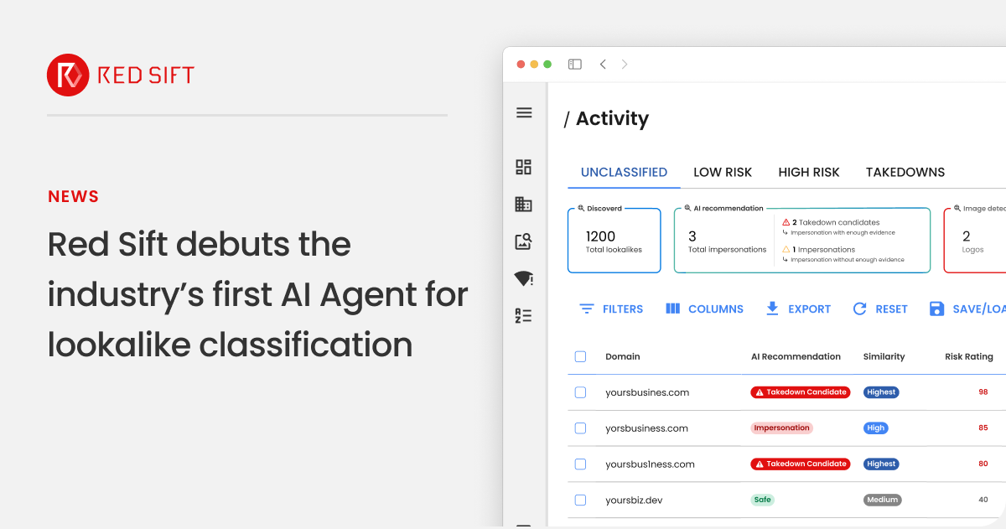The height and width of the screenshot is (529, 1006).
Task: Toggle the browser sidebar panel icon
Action: [x=575, y=64]
